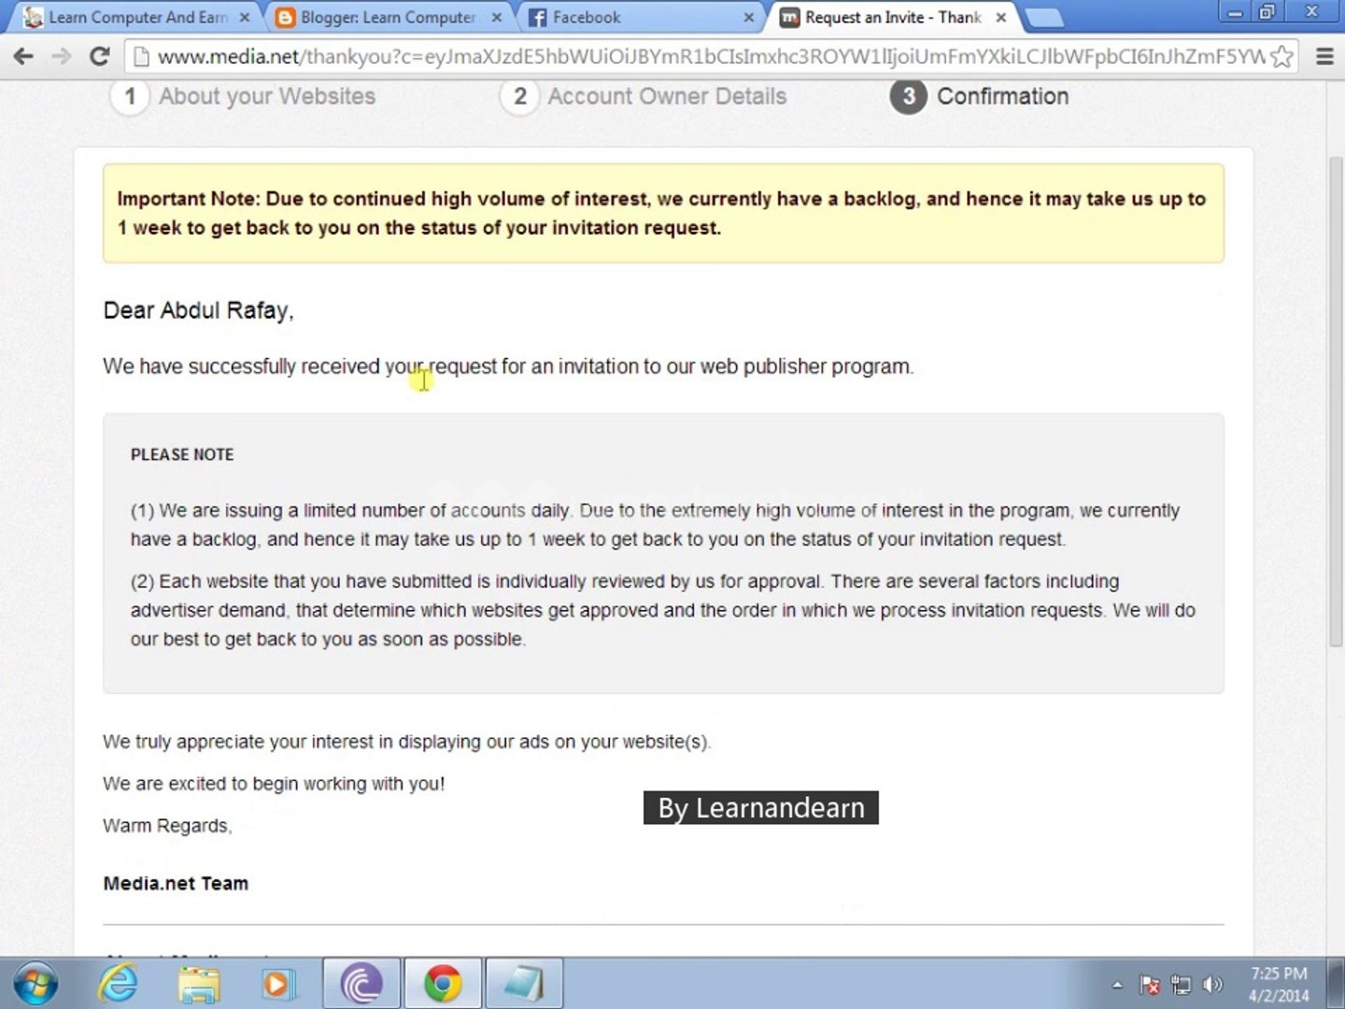The image size is (1345, 1009).
Task: Click the page vertical scrollbar thumb
Action: 1336,402
